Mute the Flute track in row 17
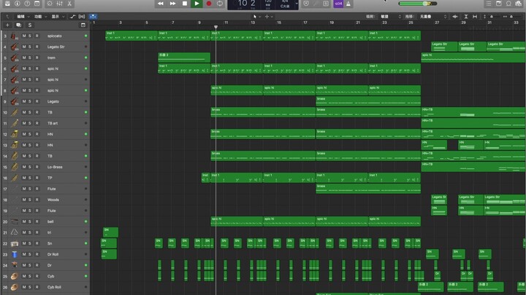 [x=24, y=189]
